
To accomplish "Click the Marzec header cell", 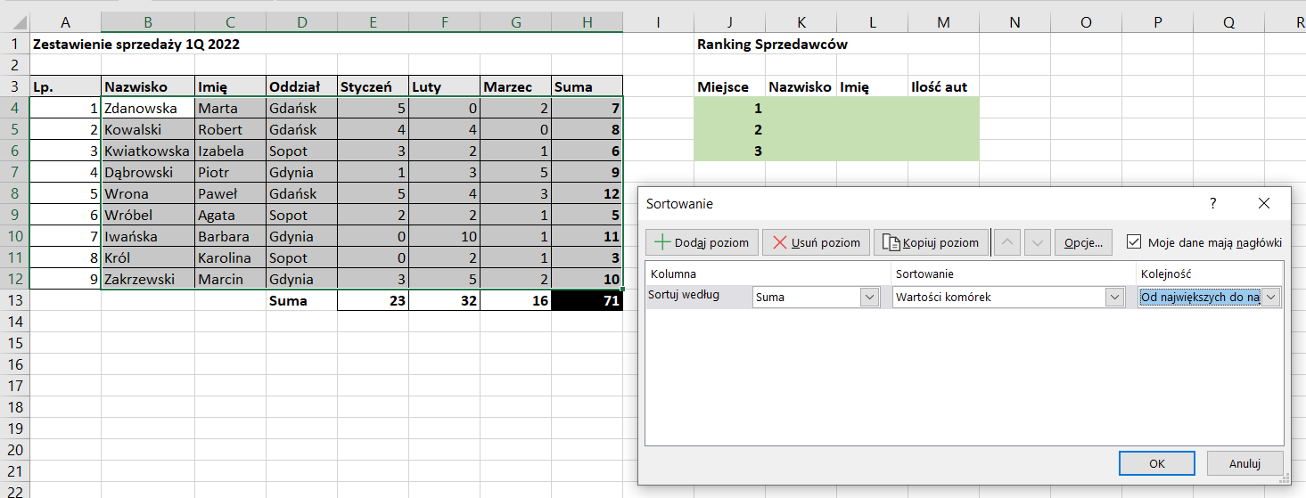I will pyautogui.click(x=515, y=86).
